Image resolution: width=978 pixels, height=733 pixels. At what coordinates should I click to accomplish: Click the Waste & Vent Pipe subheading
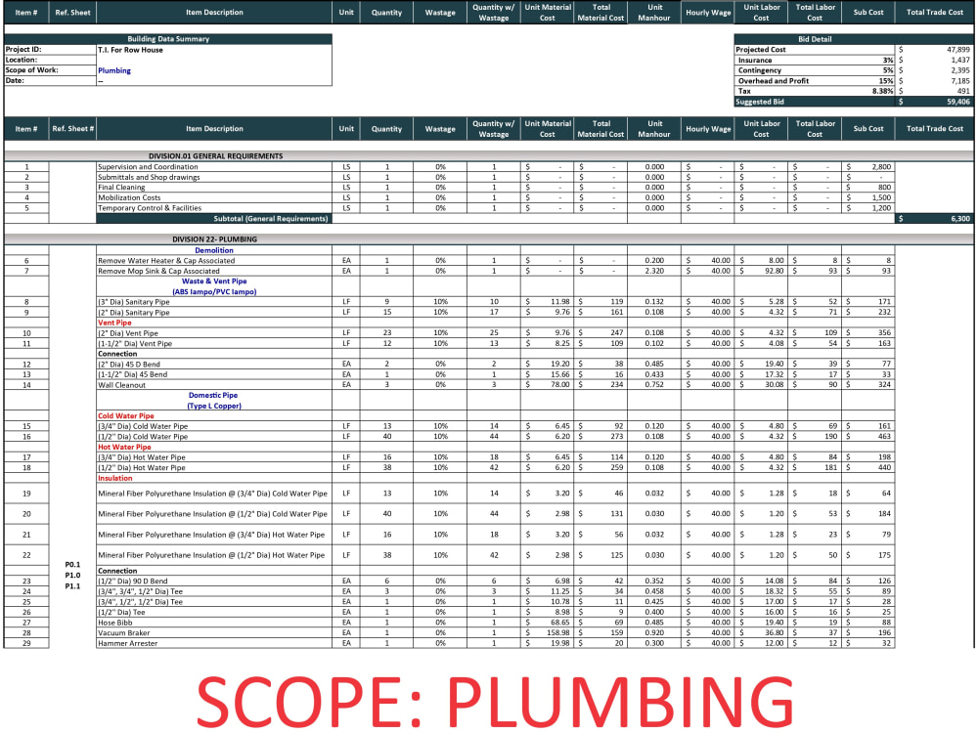214,281
